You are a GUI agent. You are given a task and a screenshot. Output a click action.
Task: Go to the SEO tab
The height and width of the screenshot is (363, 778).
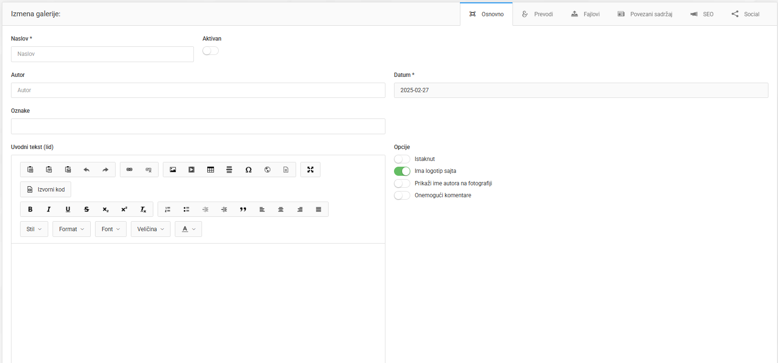tap(702, 14)
